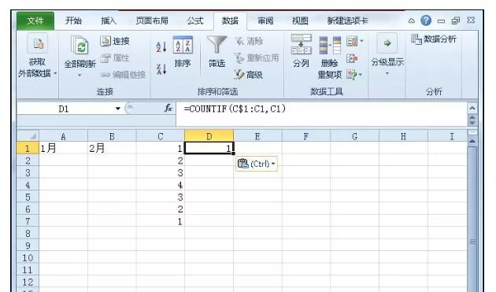Expand the Name Box dropdown arrow
496x292 pixels.
pyautogui.click(x=117, y=109)
